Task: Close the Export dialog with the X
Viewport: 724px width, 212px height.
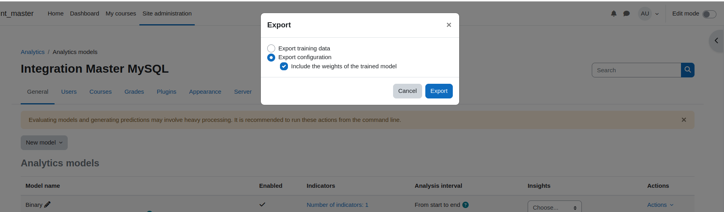Action: coord(449,25)
